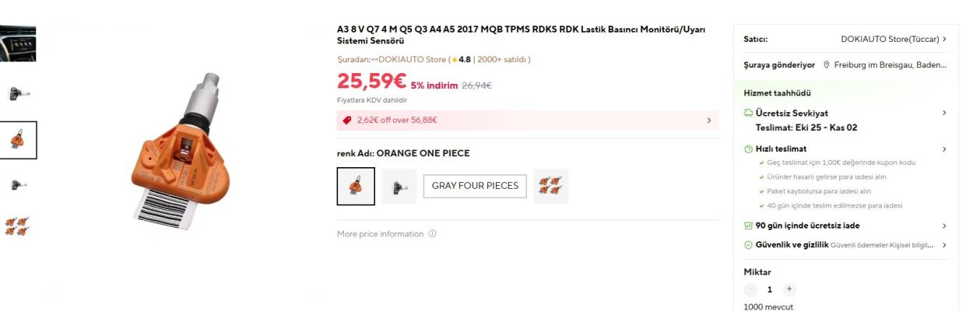This screenshot has height=311, width=973.
Task: Click the red coupon tag icon
Action: click(347, 121)
